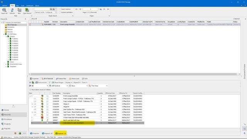Click the Home navigation icon

(x=2, y=110)
